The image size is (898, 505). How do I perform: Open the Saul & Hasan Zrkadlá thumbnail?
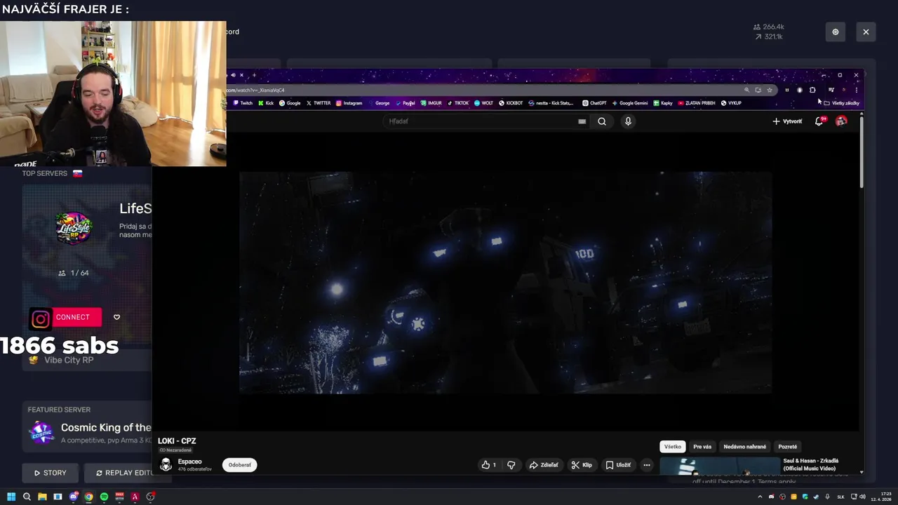[x=720, y=466]
